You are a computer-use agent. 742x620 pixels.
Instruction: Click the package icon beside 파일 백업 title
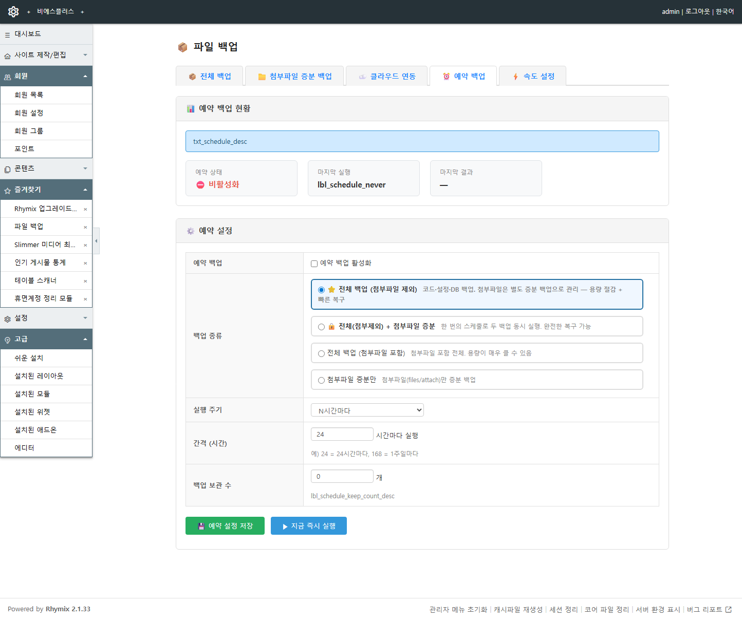point(182,47)
